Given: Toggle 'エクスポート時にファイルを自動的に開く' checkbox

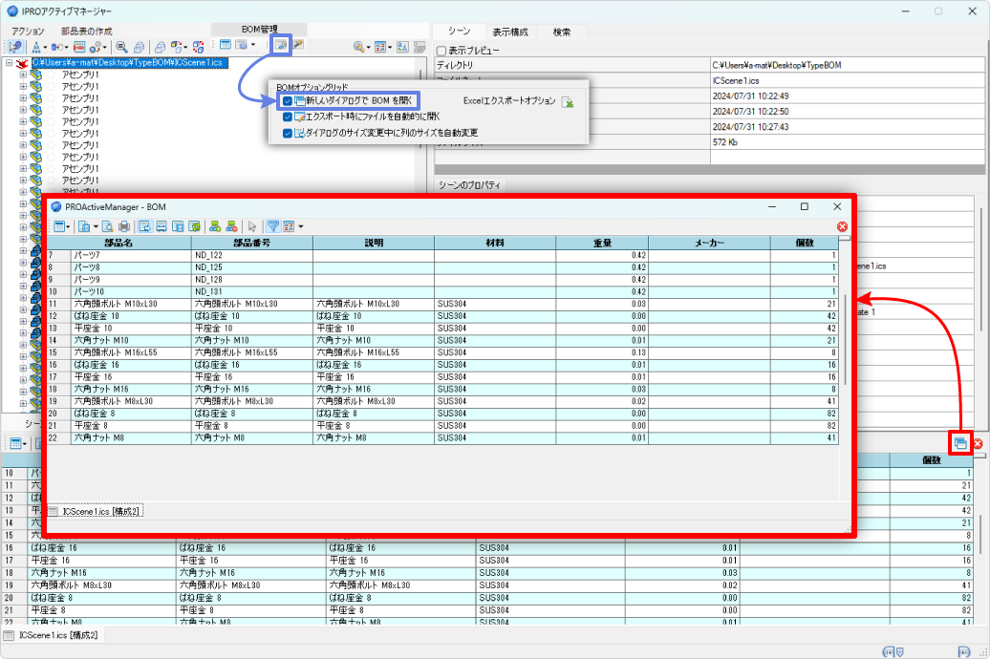Looking at the screenshot, I should (288, 117).
